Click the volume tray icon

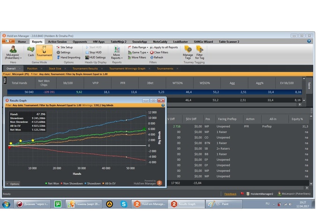coord(291,204)
